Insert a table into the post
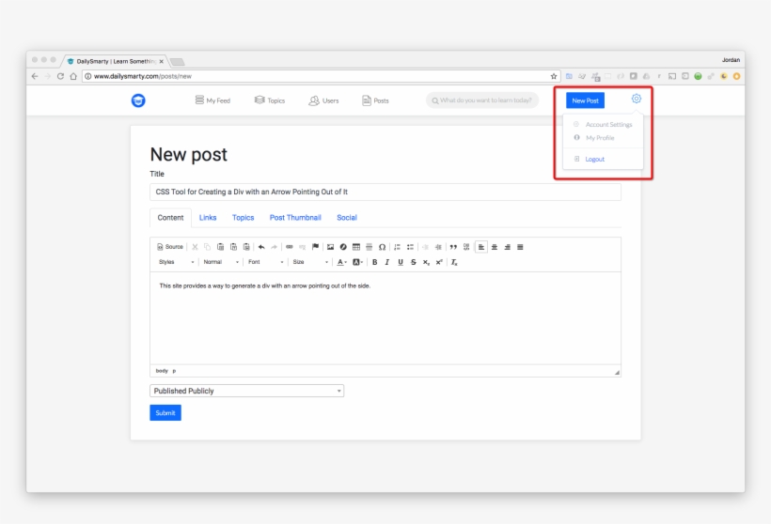Image resolution: width=771 pixels, height=524 pixels. point(356,247)
